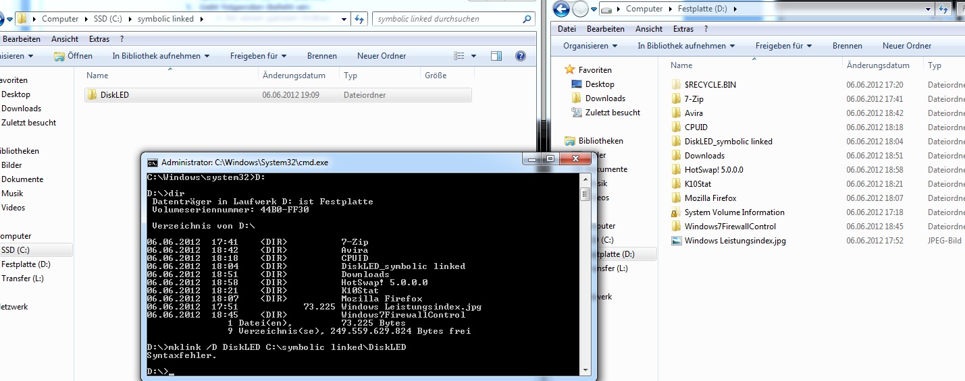Click the back navigation arrow in right Explorer
965x381 pixels.
[562, 9]
